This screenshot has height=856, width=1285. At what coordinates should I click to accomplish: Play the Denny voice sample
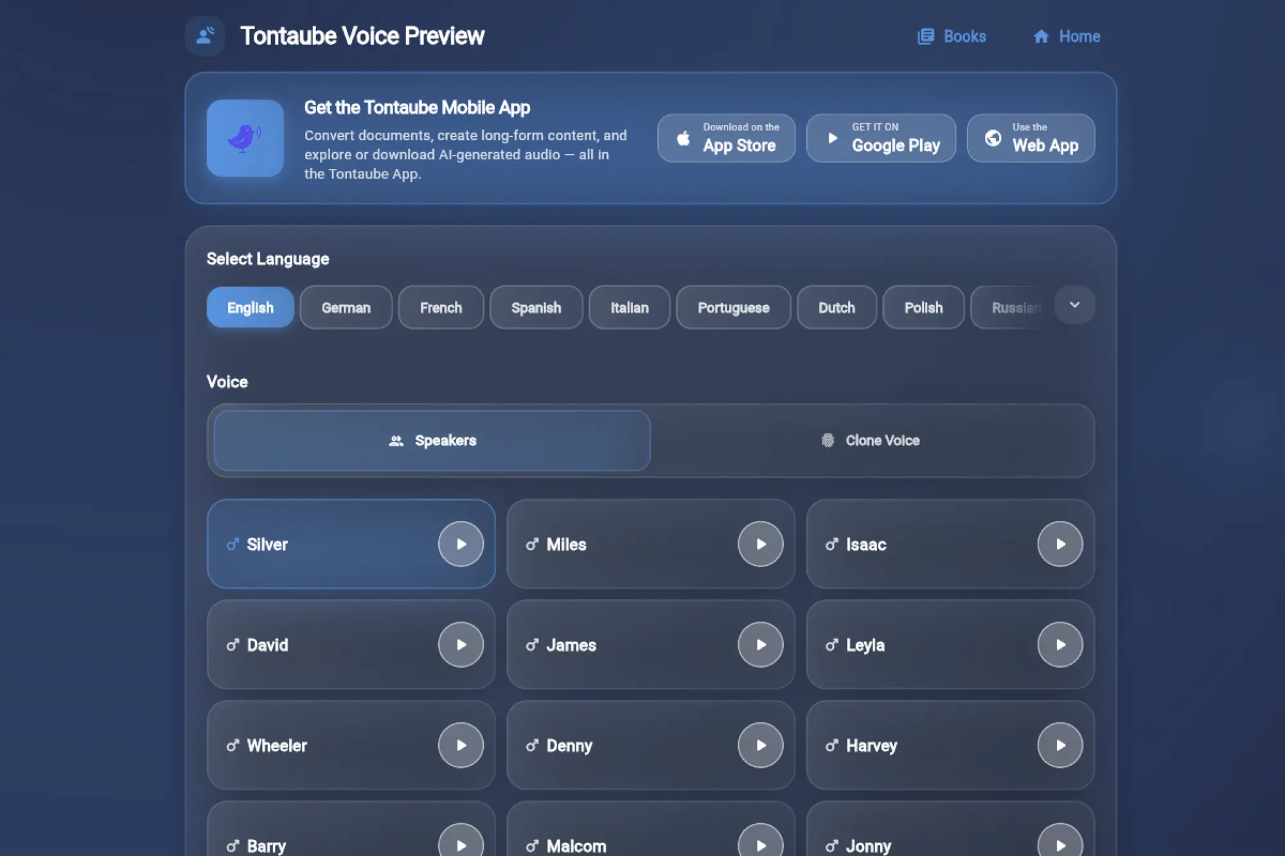[760, 745]
